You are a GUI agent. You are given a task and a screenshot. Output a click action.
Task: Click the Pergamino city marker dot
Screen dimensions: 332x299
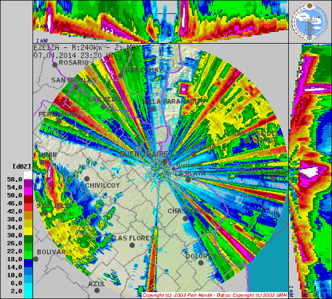point(59,121)
